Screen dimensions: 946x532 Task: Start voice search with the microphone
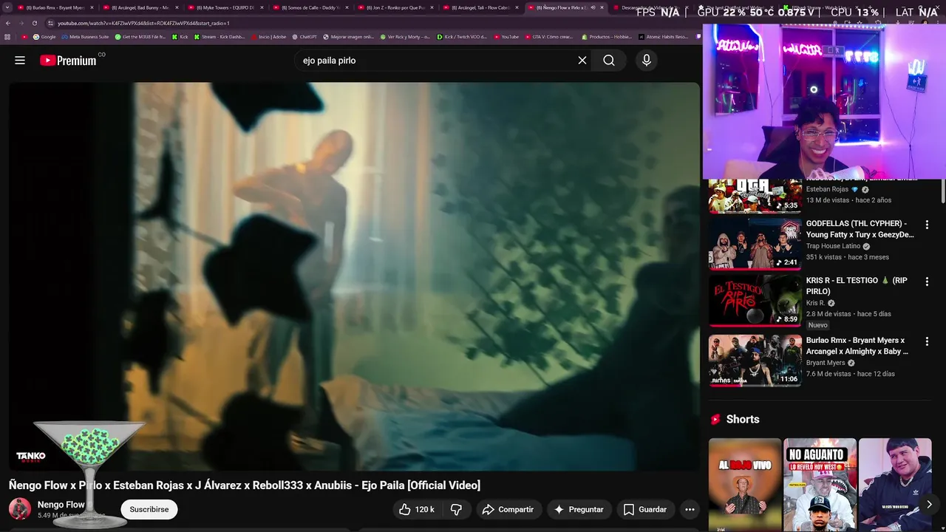tap(647, 61)
